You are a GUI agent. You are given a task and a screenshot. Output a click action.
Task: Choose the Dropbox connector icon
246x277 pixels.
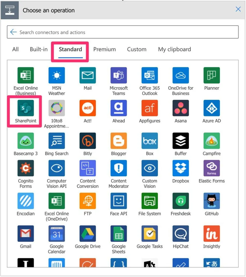click(181, 168)
